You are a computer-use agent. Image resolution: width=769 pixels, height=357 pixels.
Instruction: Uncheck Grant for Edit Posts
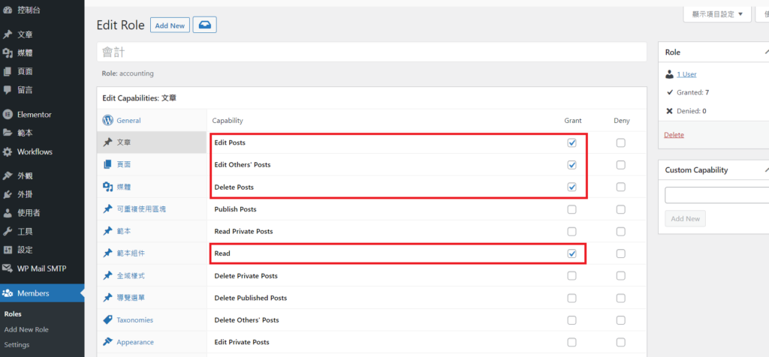click(x=571, y=142)
